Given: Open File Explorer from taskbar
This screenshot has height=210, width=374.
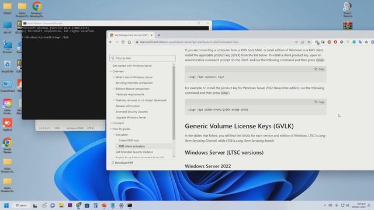Looking at the screenshot, I should (61, 205).
